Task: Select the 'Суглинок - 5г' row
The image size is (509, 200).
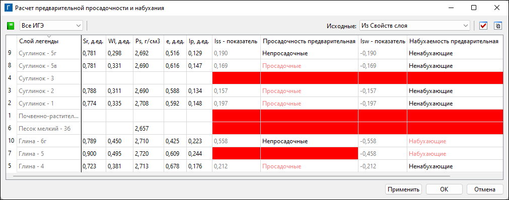Action: (255, 53)
